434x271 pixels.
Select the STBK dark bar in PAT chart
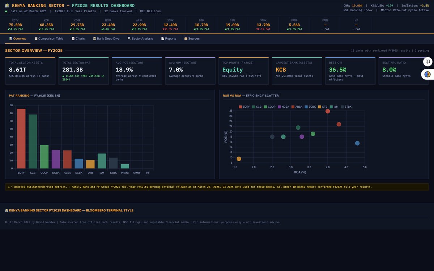113,163
